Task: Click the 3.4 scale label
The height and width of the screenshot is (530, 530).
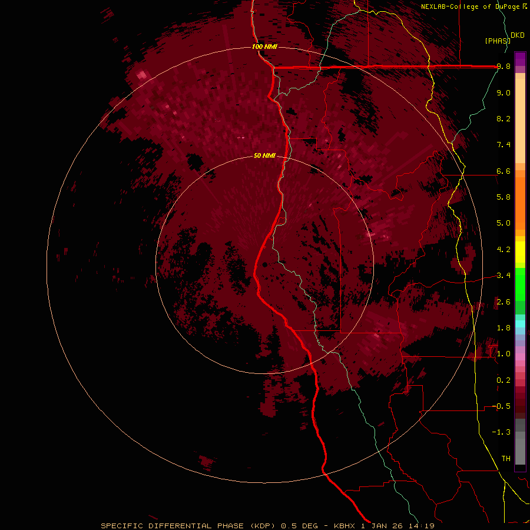Action: coord(503,276)
